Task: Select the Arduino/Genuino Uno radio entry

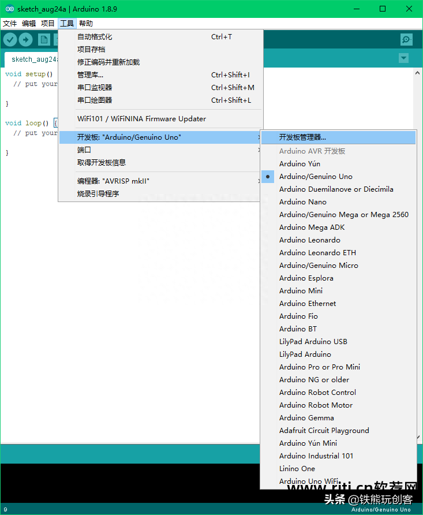Action: coord(338,176)
